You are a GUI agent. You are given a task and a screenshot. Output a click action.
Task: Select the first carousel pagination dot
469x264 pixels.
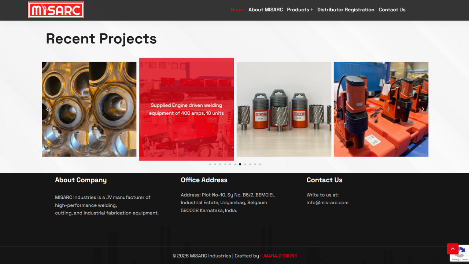(210, 164)
